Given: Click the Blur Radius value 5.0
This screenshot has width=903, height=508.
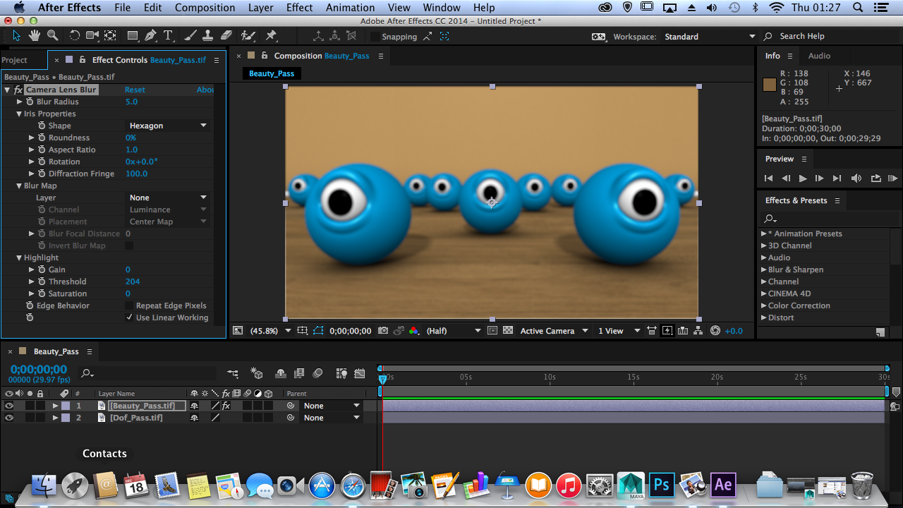Looking at the screenshot, I should pos(131,102).
